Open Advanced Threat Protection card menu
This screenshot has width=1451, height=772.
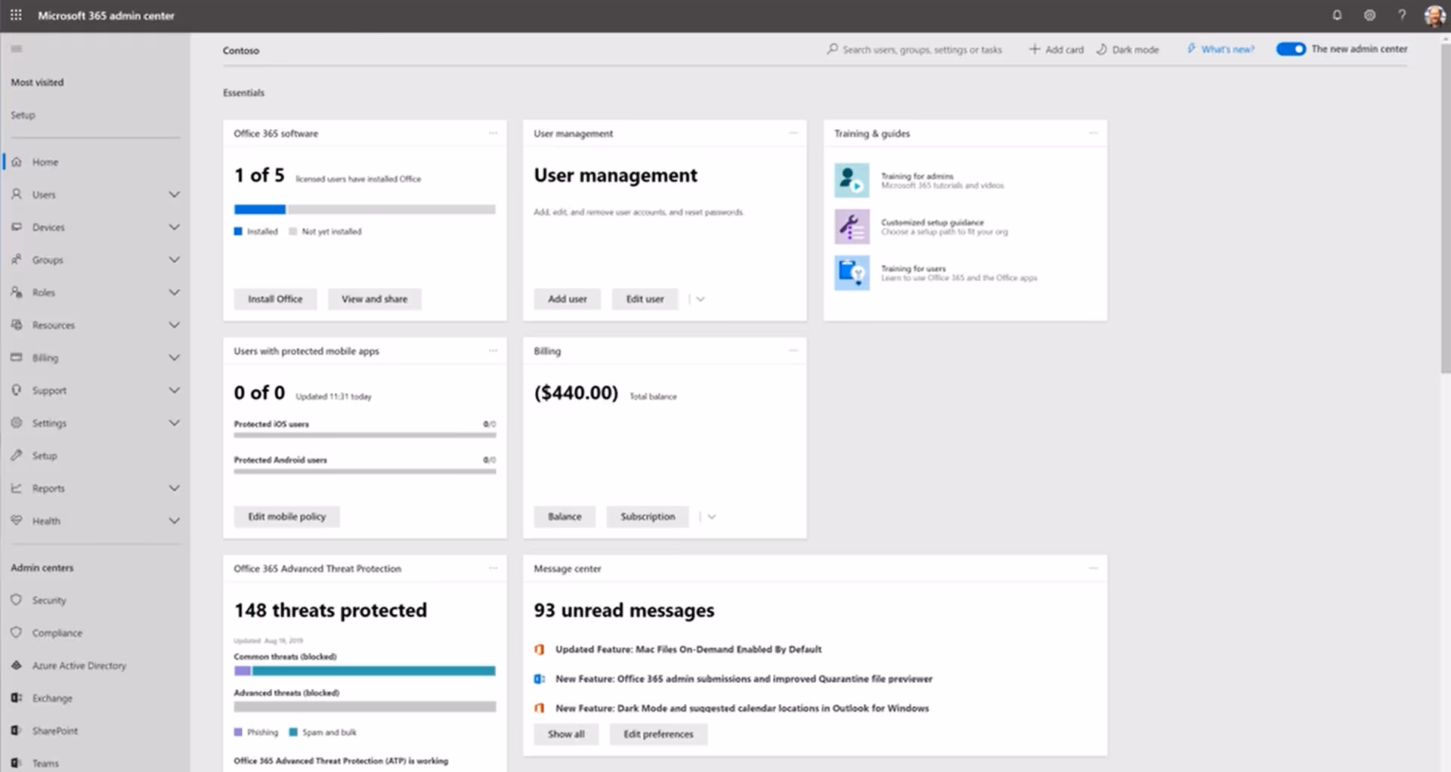pos(493,568)
